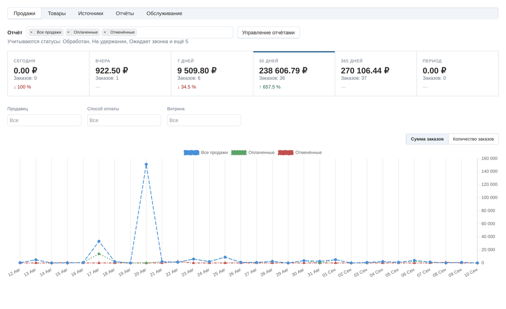Click the '238 606.79 ₽' amount
The height and width of the screenshot is (309, 506).
pos(283,71)
